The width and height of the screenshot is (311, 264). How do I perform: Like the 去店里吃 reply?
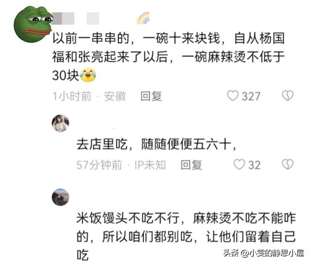click(239, 165)
